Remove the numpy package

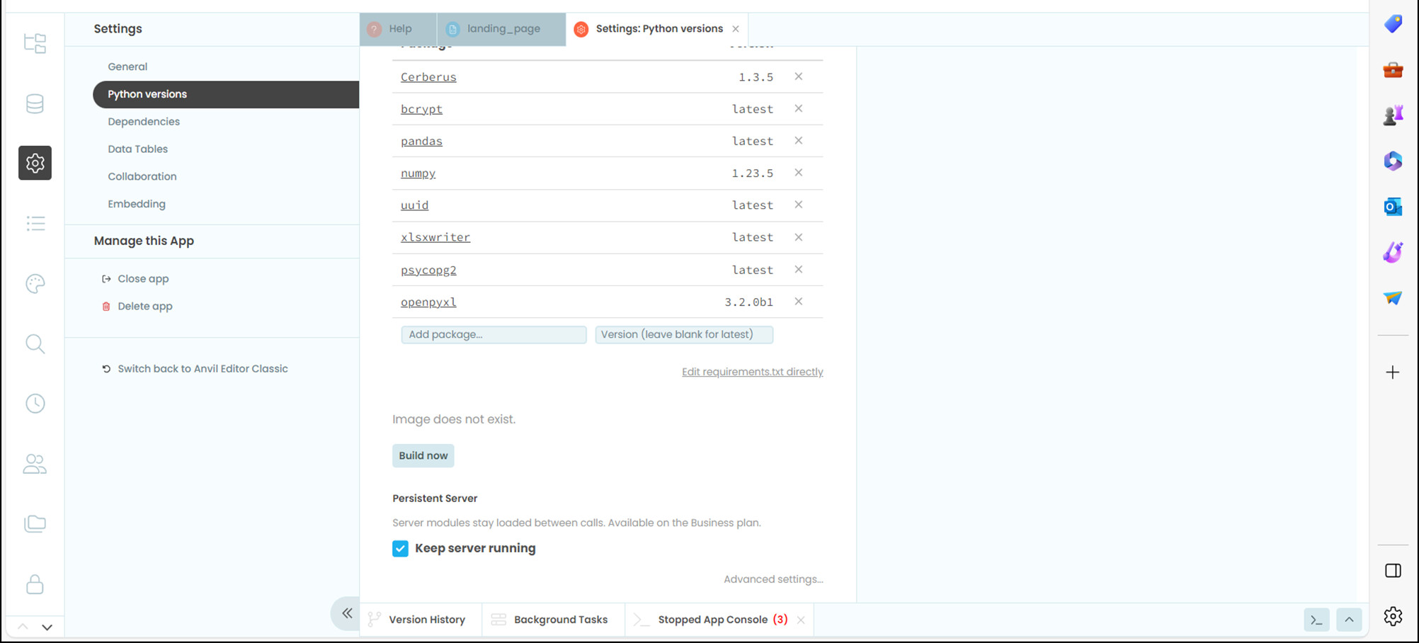(798, 173)
